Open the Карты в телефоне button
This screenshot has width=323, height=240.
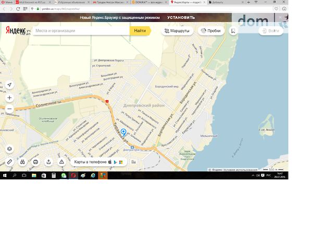(98, 162)
